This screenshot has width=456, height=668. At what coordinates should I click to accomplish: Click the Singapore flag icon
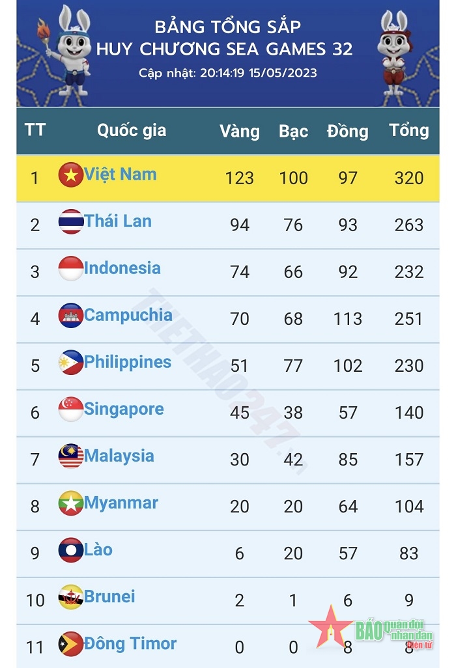pyautogui.click(x=70, y=410)
